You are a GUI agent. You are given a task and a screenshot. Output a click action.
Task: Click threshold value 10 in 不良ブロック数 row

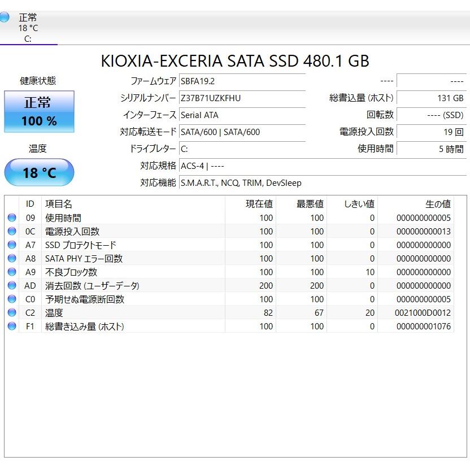pyautogui.click(x=370, y=272)
